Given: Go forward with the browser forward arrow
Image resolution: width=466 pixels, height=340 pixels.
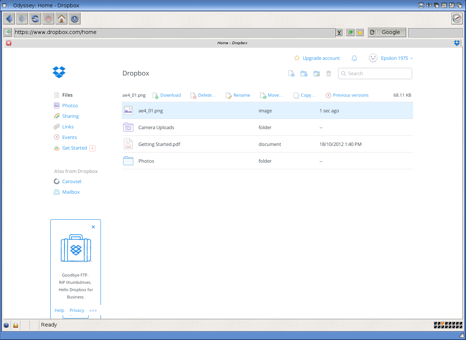Looking at the screenshot, I should [x=22, y=19].
